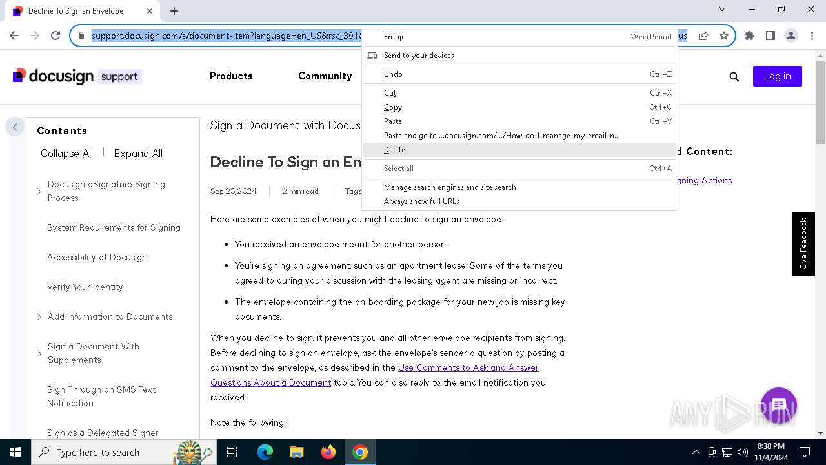The height and width of the screenshot is (465, 826).
Task: Open a new tab with the plus icon
Action: coord(174,11)
